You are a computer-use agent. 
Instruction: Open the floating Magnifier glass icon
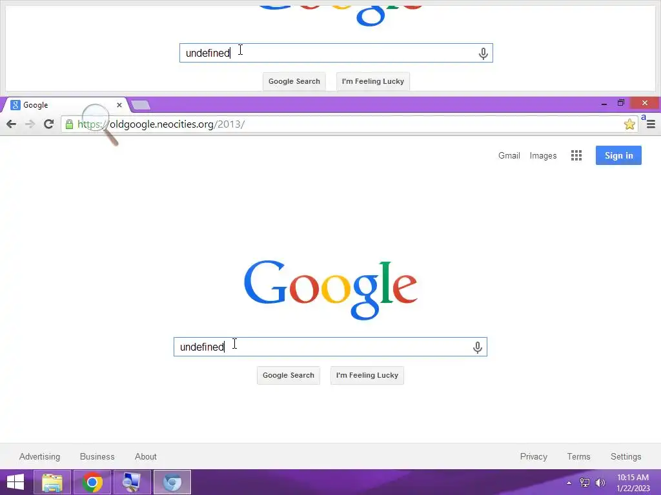[x=100, y=124]
